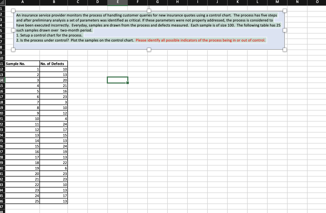The width and height of the screenshot is (326, 213).
Task: Select defects value 15 for sample 13
Action: click(54, 135)
